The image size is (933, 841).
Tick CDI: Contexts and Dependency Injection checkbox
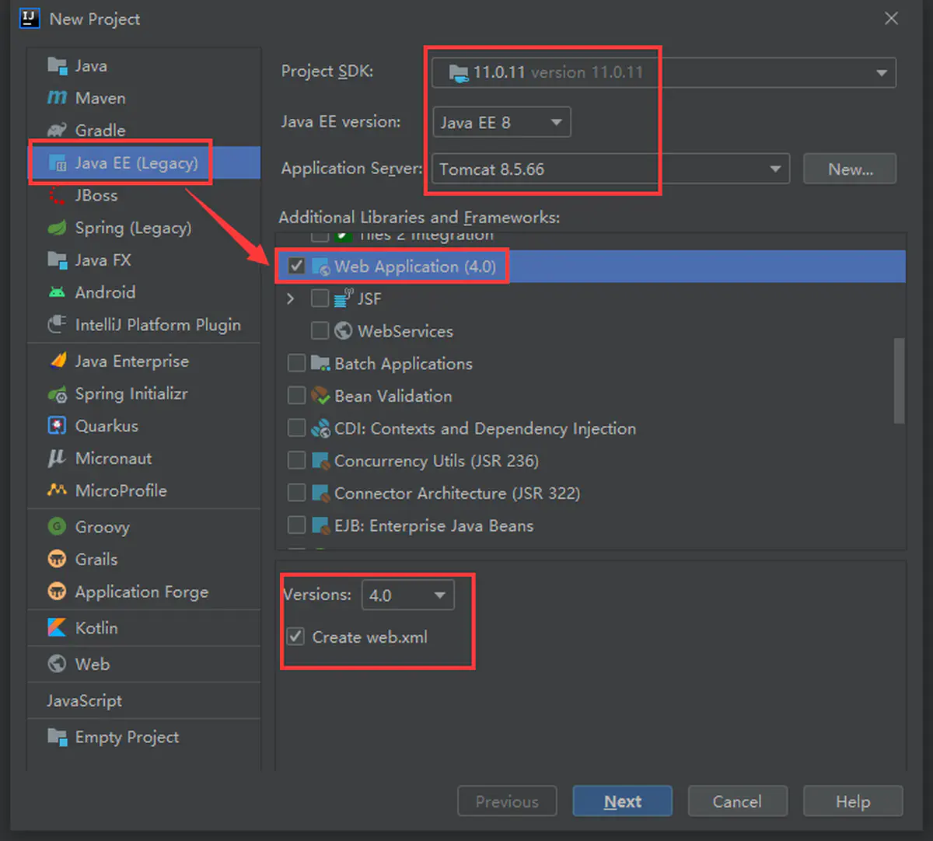pos(296,428)
